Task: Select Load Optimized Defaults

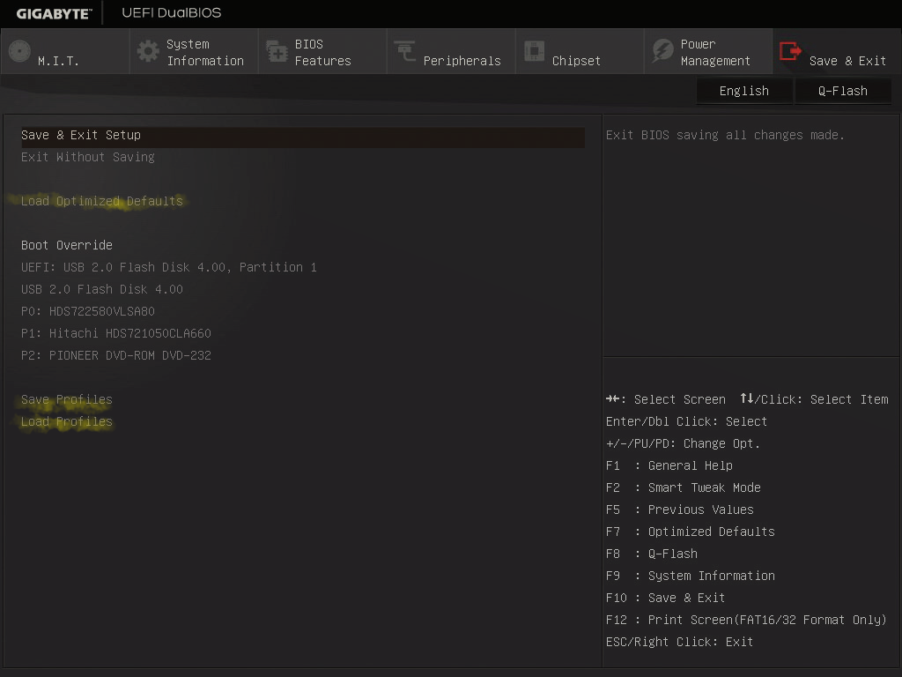Action: [102, 201]
